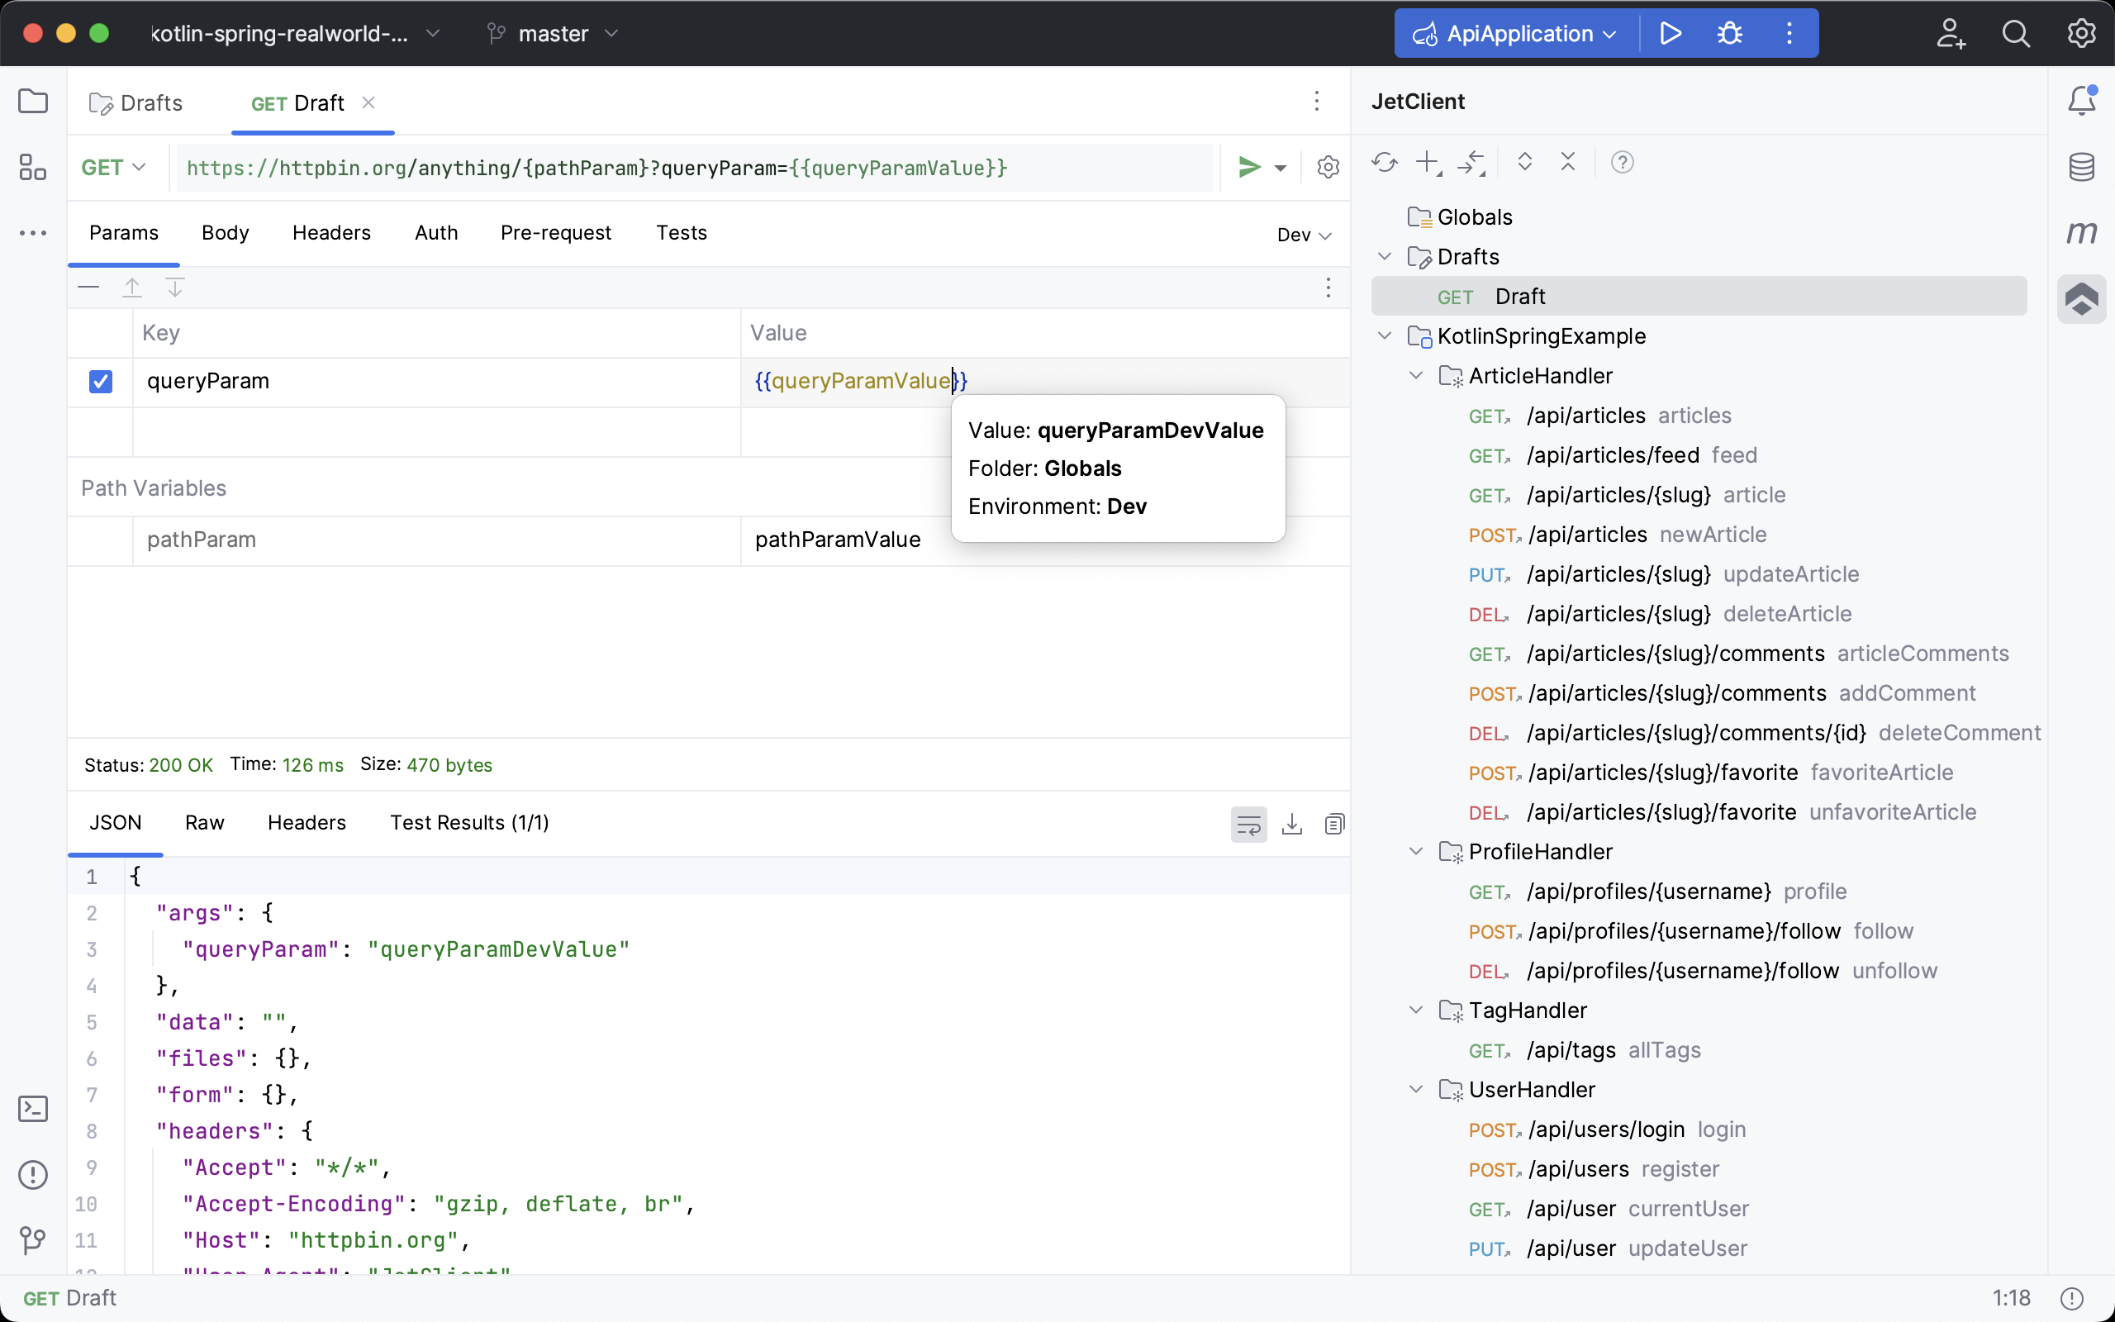Click the collapse all icon in JetClient toolbar
This screenshot has width=2115, height=1322.
(x=1568, y=163)
